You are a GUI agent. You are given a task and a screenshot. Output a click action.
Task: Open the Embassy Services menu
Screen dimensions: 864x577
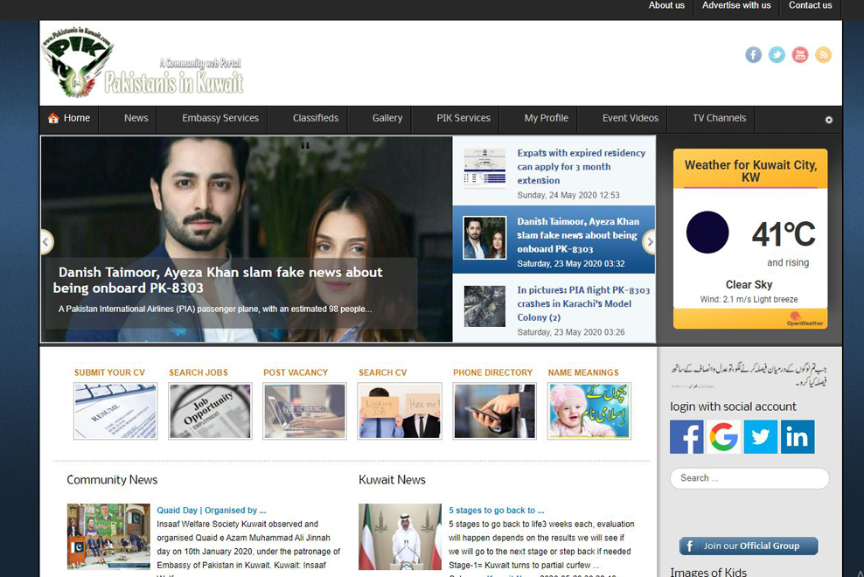pyautogui.click(x=220, y=118)
